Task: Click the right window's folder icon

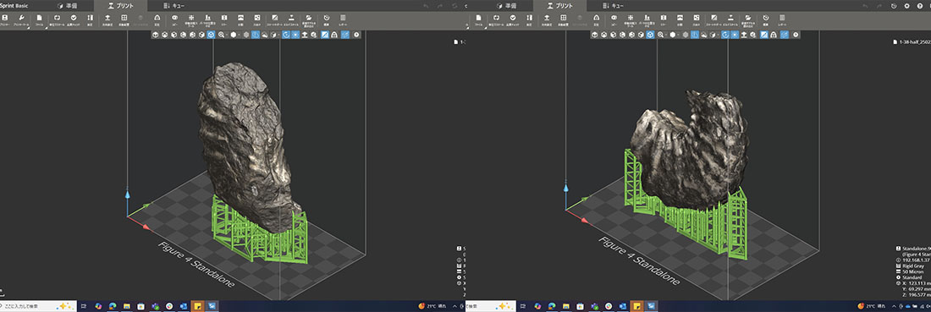Action: pyautogui.click(x=748, y=19)
